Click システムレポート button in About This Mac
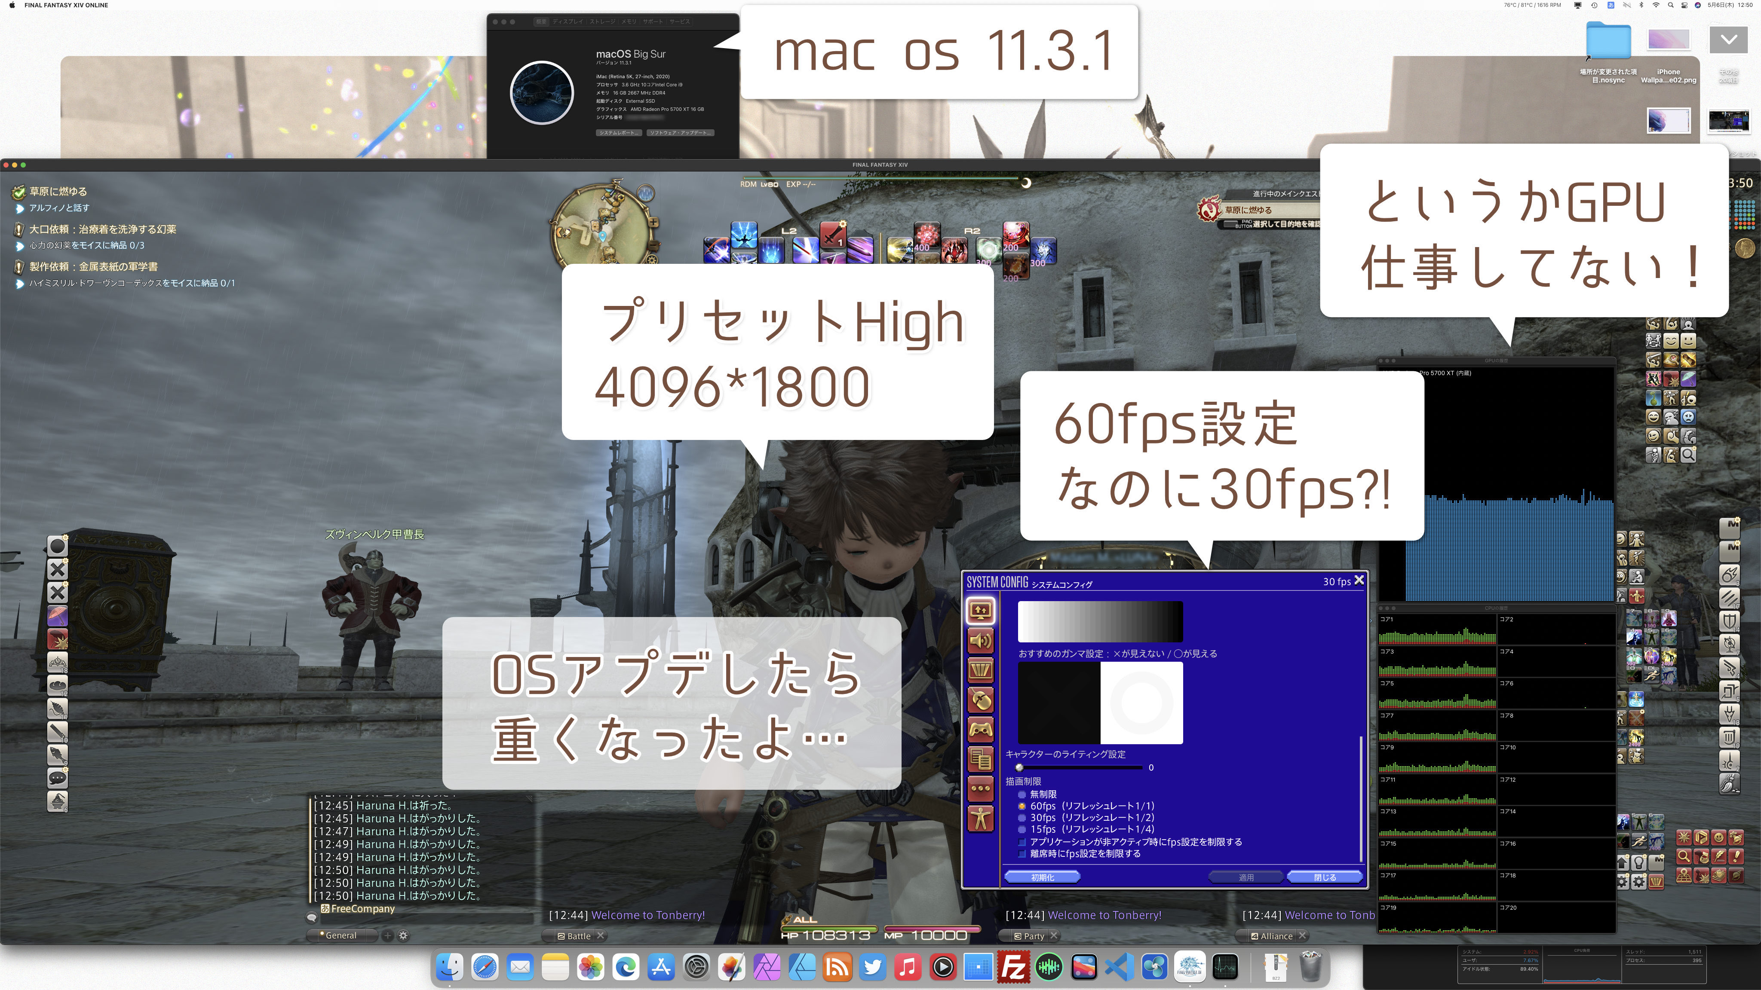This screenshot has height=990, width=1761. (619, 132)
